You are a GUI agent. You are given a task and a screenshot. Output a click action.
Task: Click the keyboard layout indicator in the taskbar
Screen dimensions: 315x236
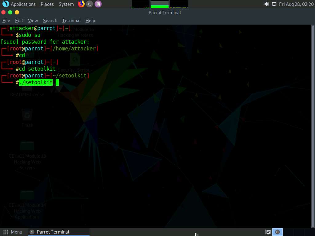[x=268, y=232]
